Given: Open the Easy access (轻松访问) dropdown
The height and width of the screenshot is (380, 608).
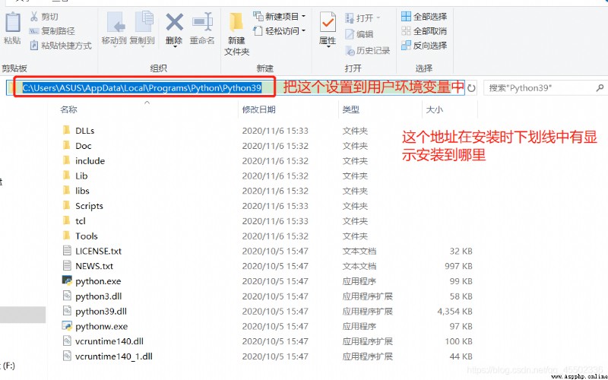Looking at the screenshot, I should [x=279, y=31].
